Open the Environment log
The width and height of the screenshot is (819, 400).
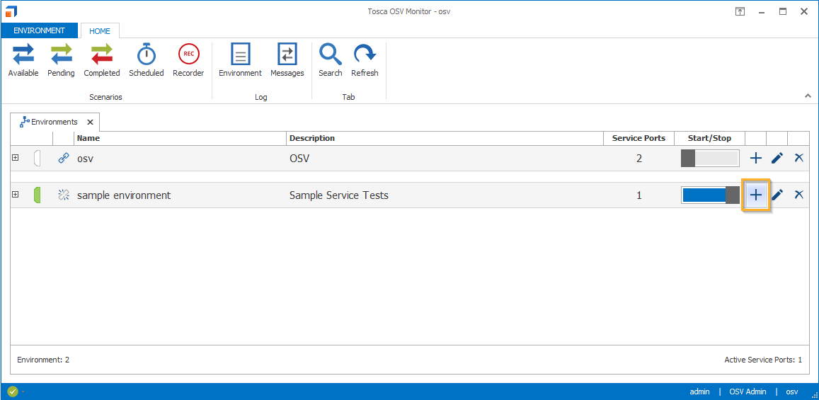(240, 60)
